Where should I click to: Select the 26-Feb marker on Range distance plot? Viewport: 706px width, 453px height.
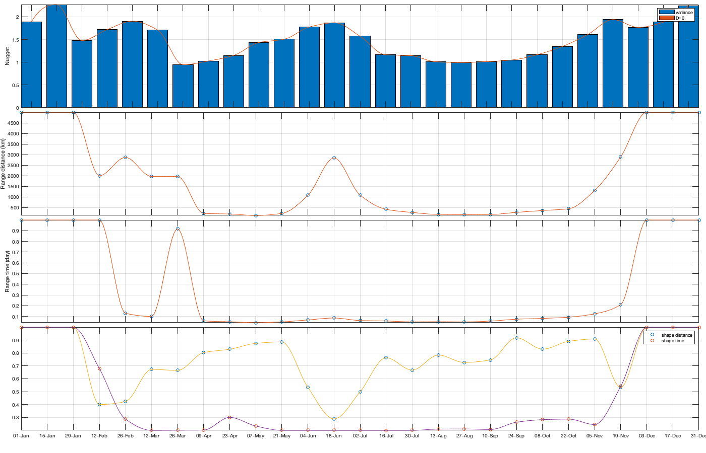click(x=126, y=158)
